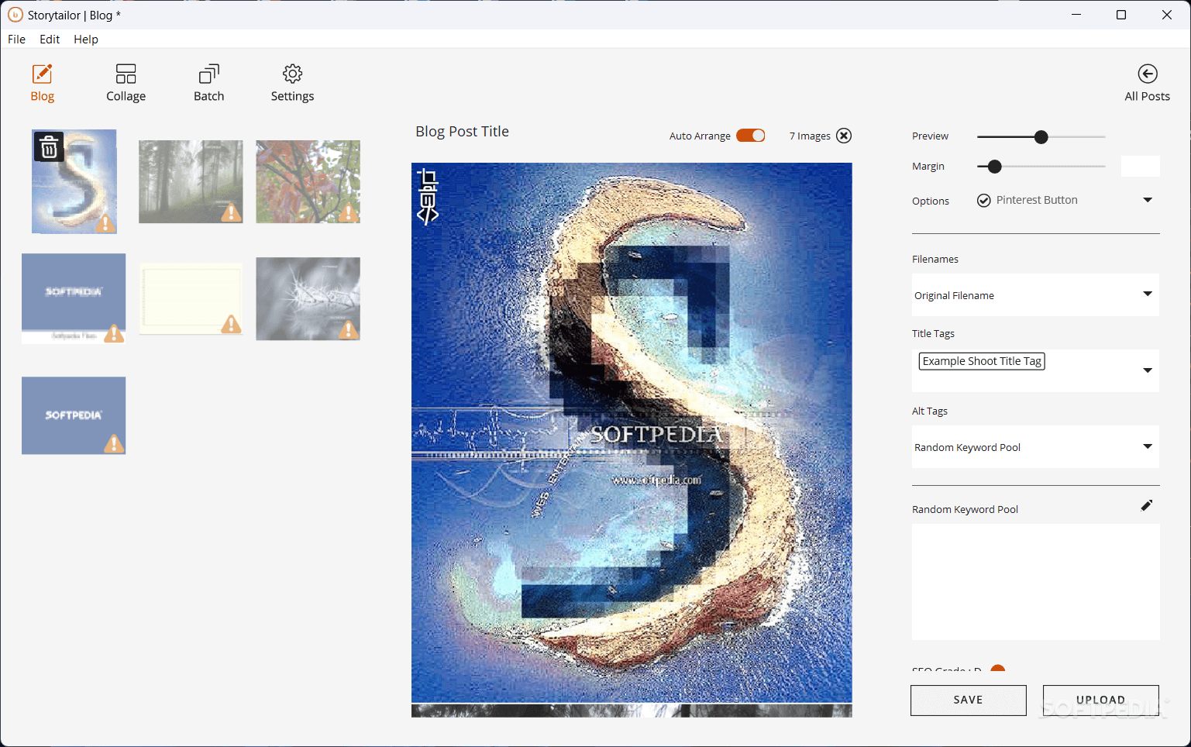This screenshot has height=747, width=1191.
Task: Open the File menu
Action: [16, 39]
